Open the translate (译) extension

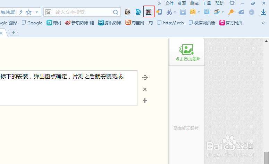pyautogui.click(x=207, y=12)
